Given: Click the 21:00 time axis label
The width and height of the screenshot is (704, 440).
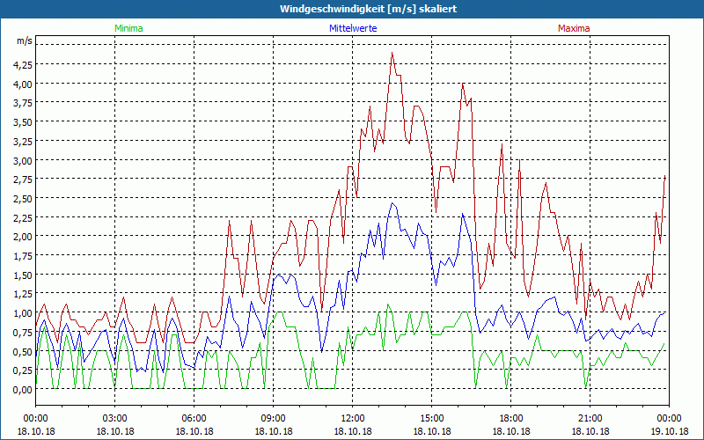Looking at the screenshot, I should 590,419.
